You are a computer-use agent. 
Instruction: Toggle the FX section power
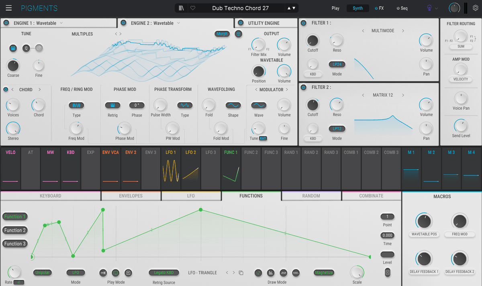pos(376,8)
